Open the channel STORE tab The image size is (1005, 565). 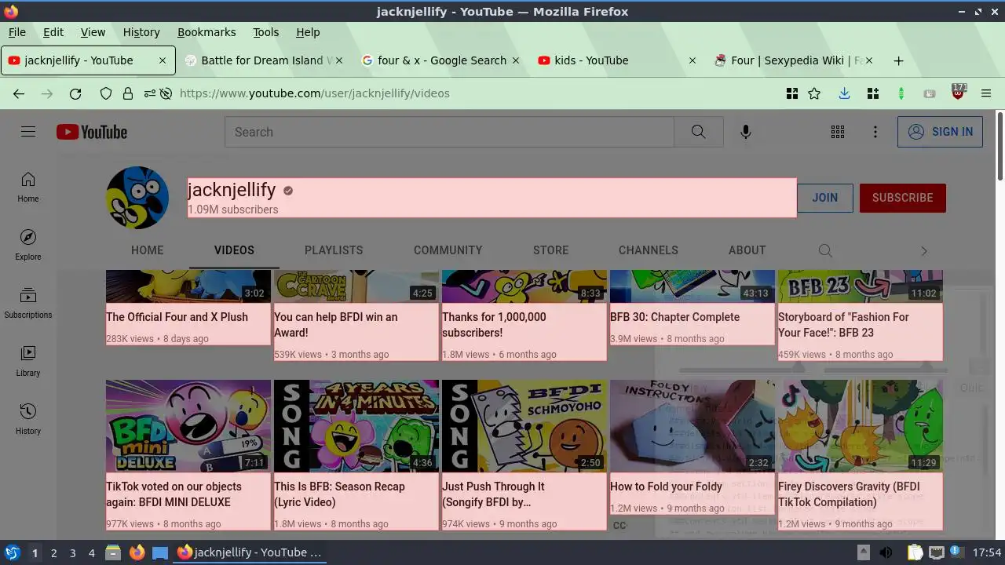[x=551, y=250]
